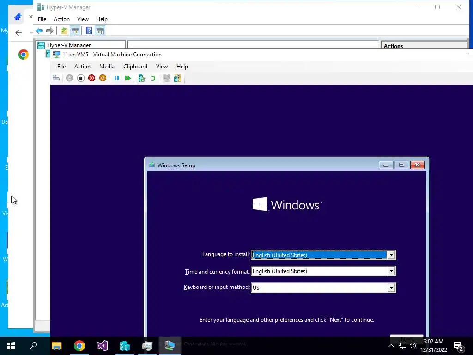Click the Share toolbar icon
Viewport: 473px width, 355px height.
177,78
